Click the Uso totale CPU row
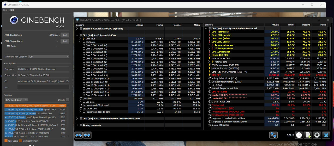334x146 pixels. coord(138,108)
